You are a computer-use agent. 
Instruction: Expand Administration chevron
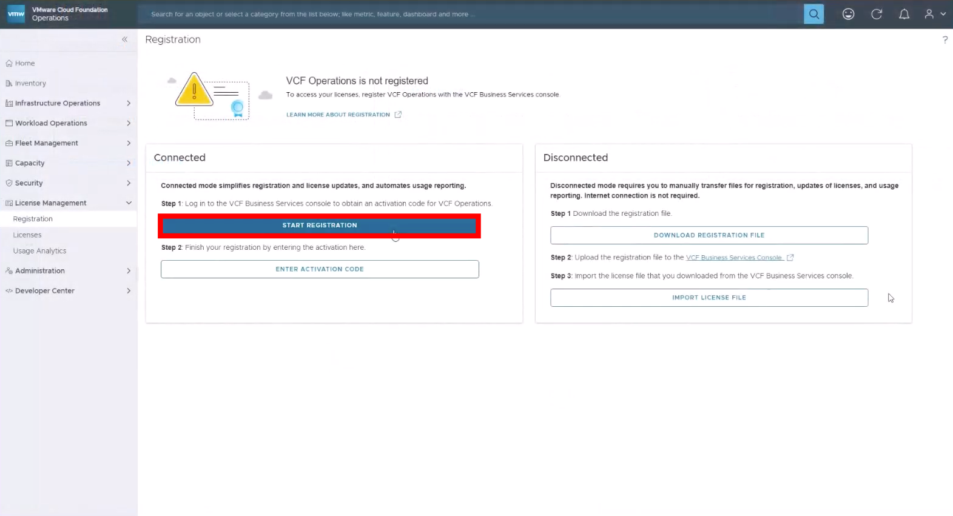(x=129, y=271)
